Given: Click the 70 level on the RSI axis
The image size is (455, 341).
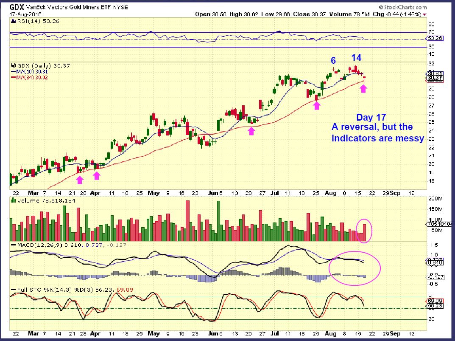Looking at the screenshot, I should 431,32.
